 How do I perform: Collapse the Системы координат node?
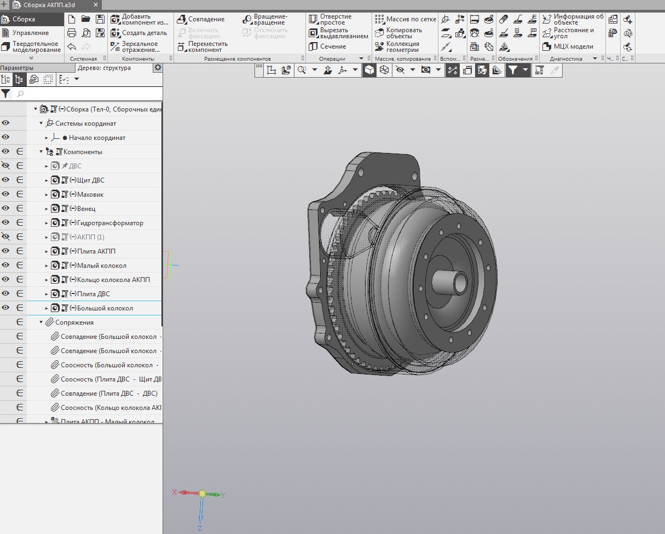click(x=41, y=124)
